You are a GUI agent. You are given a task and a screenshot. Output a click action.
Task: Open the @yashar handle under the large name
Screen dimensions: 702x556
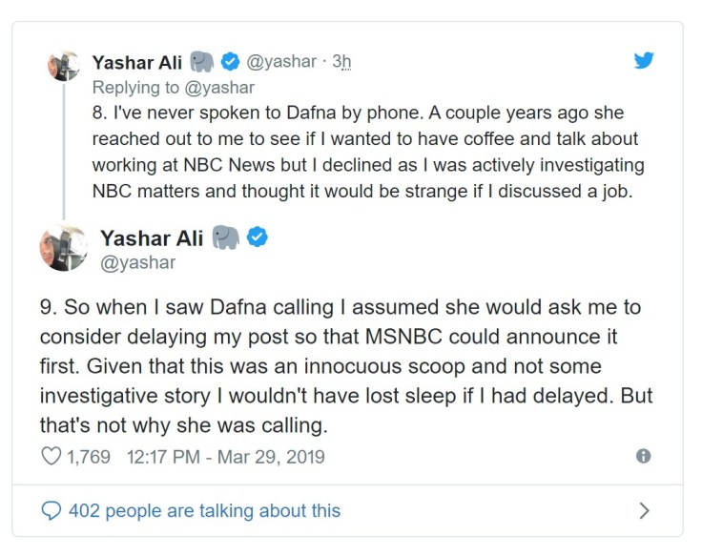137,261
